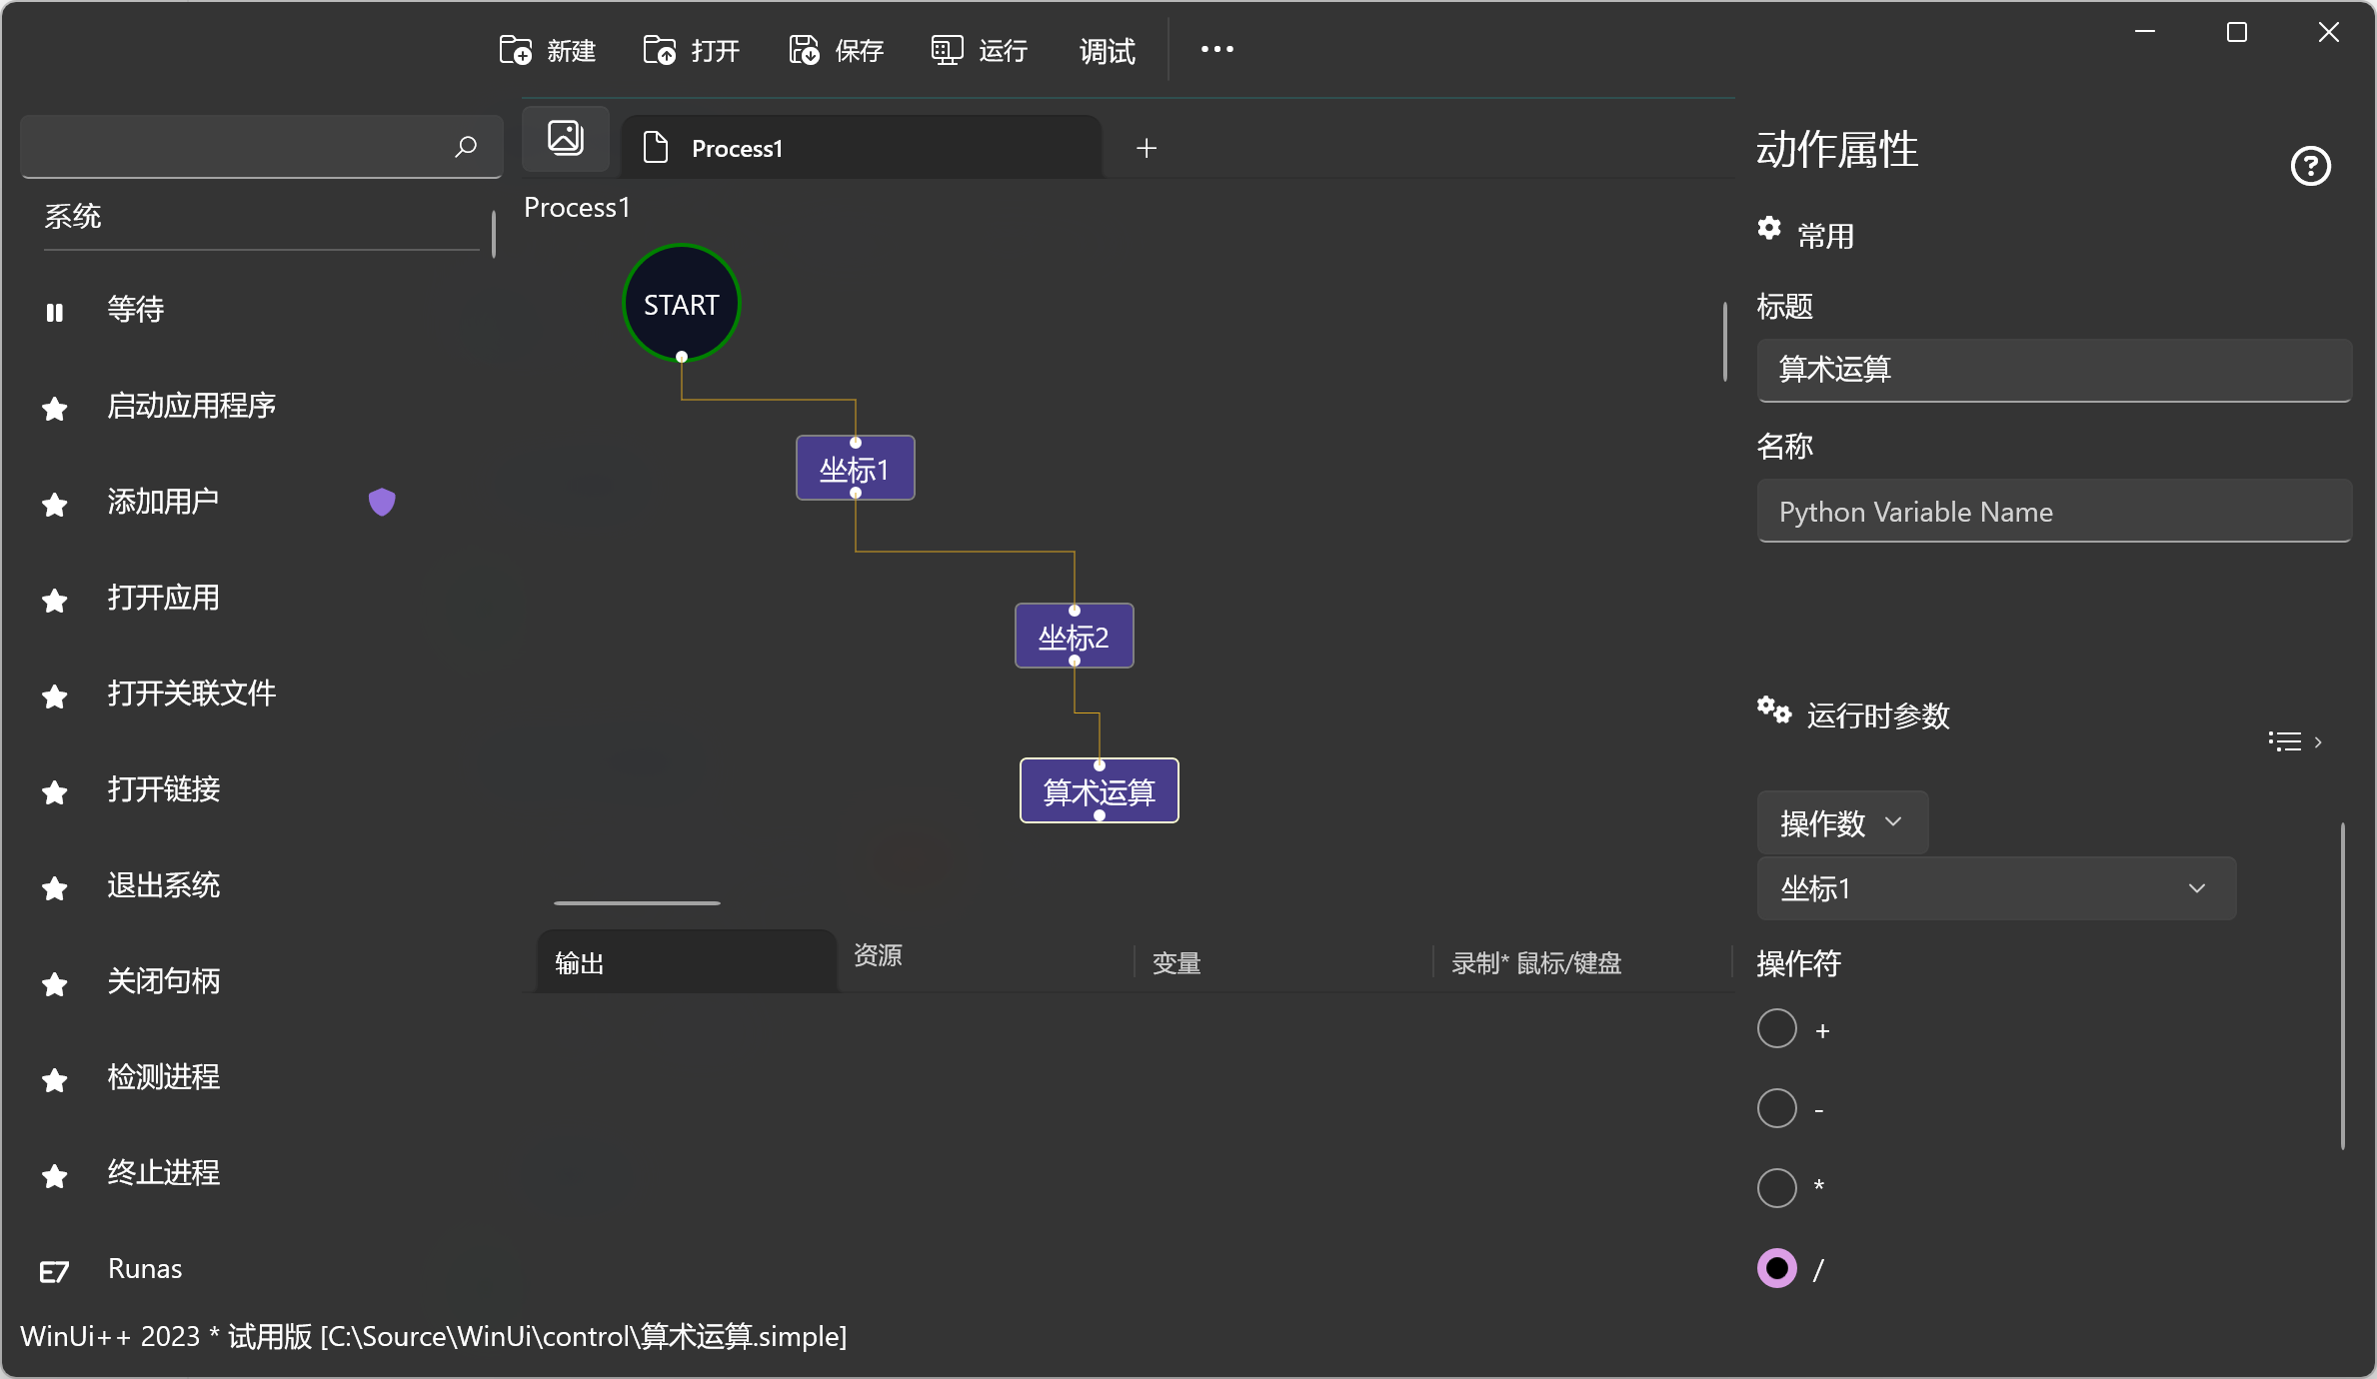Select the plus operator radio button
This screenshot has width=2377, height=1379.
[1776, 1029]
